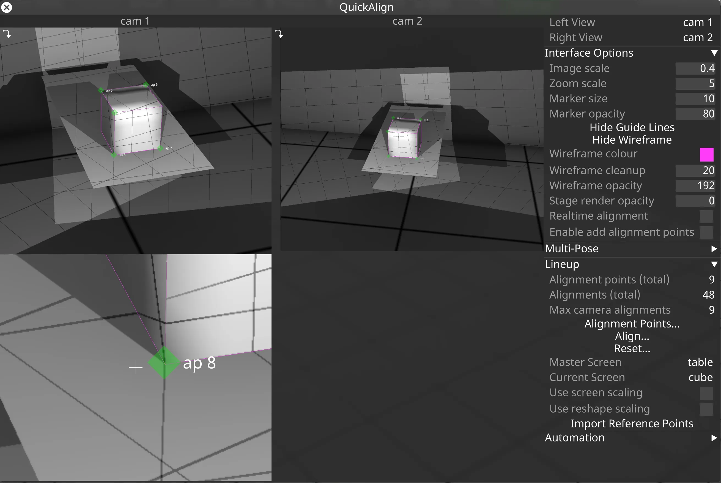Click the rotate arrow icon in cam 1
Viewport: 721px width, 483px height.
[x=7, y=34]
